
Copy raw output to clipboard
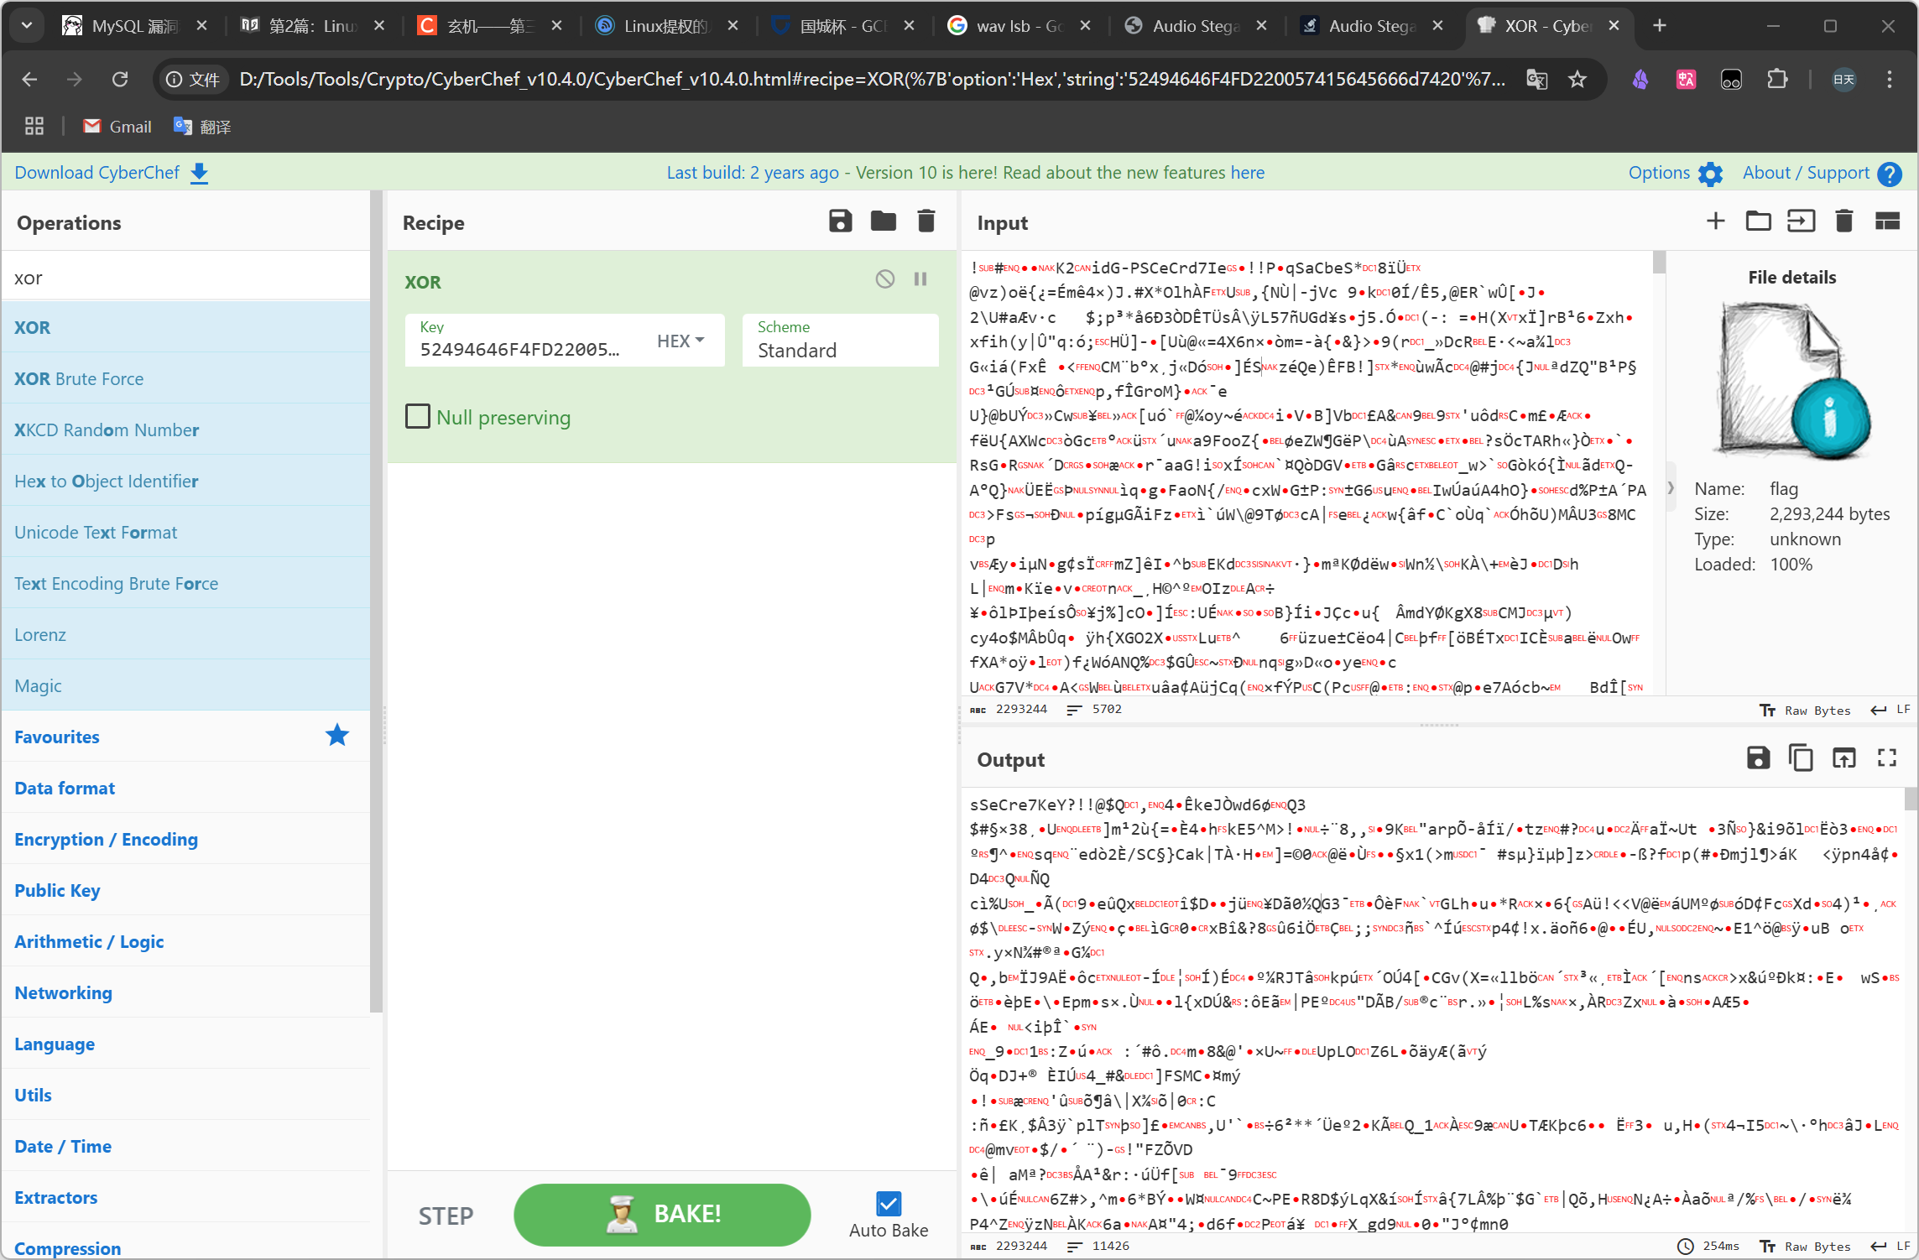(x=1801, y=758)
